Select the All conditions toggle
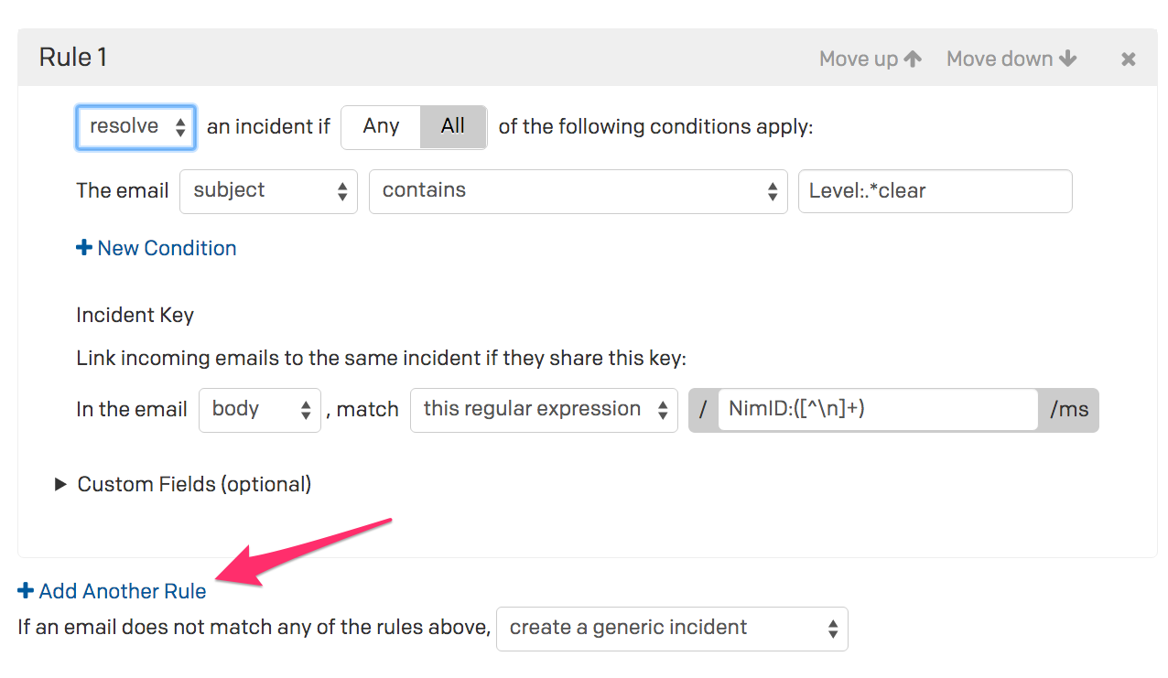 453,127
